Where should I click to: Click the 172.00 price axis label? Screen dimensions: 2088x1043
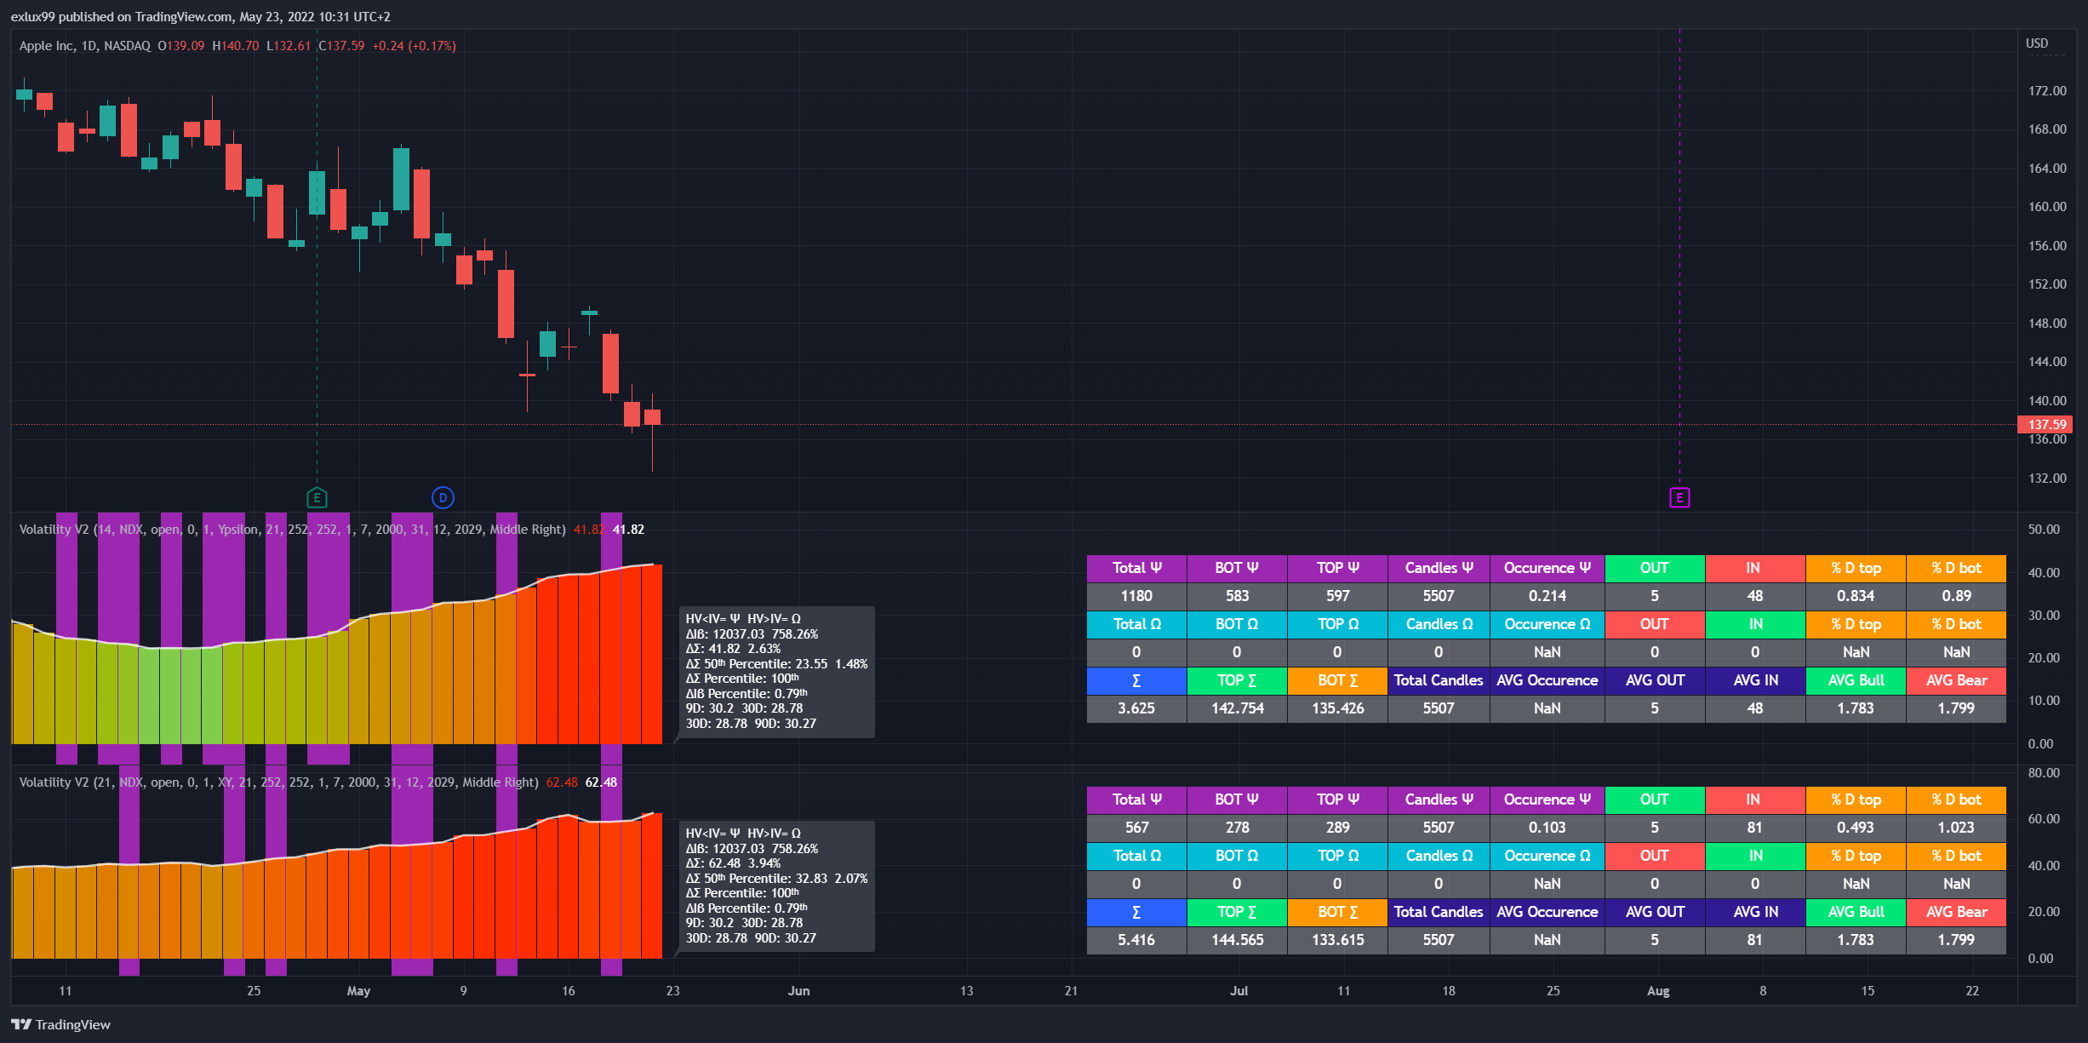2047,91
